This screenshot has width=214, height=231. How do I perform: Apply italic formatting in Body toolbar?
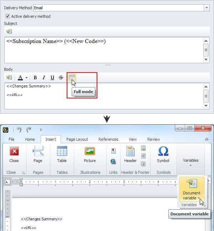pyautogui.click(x=44, y=77)
